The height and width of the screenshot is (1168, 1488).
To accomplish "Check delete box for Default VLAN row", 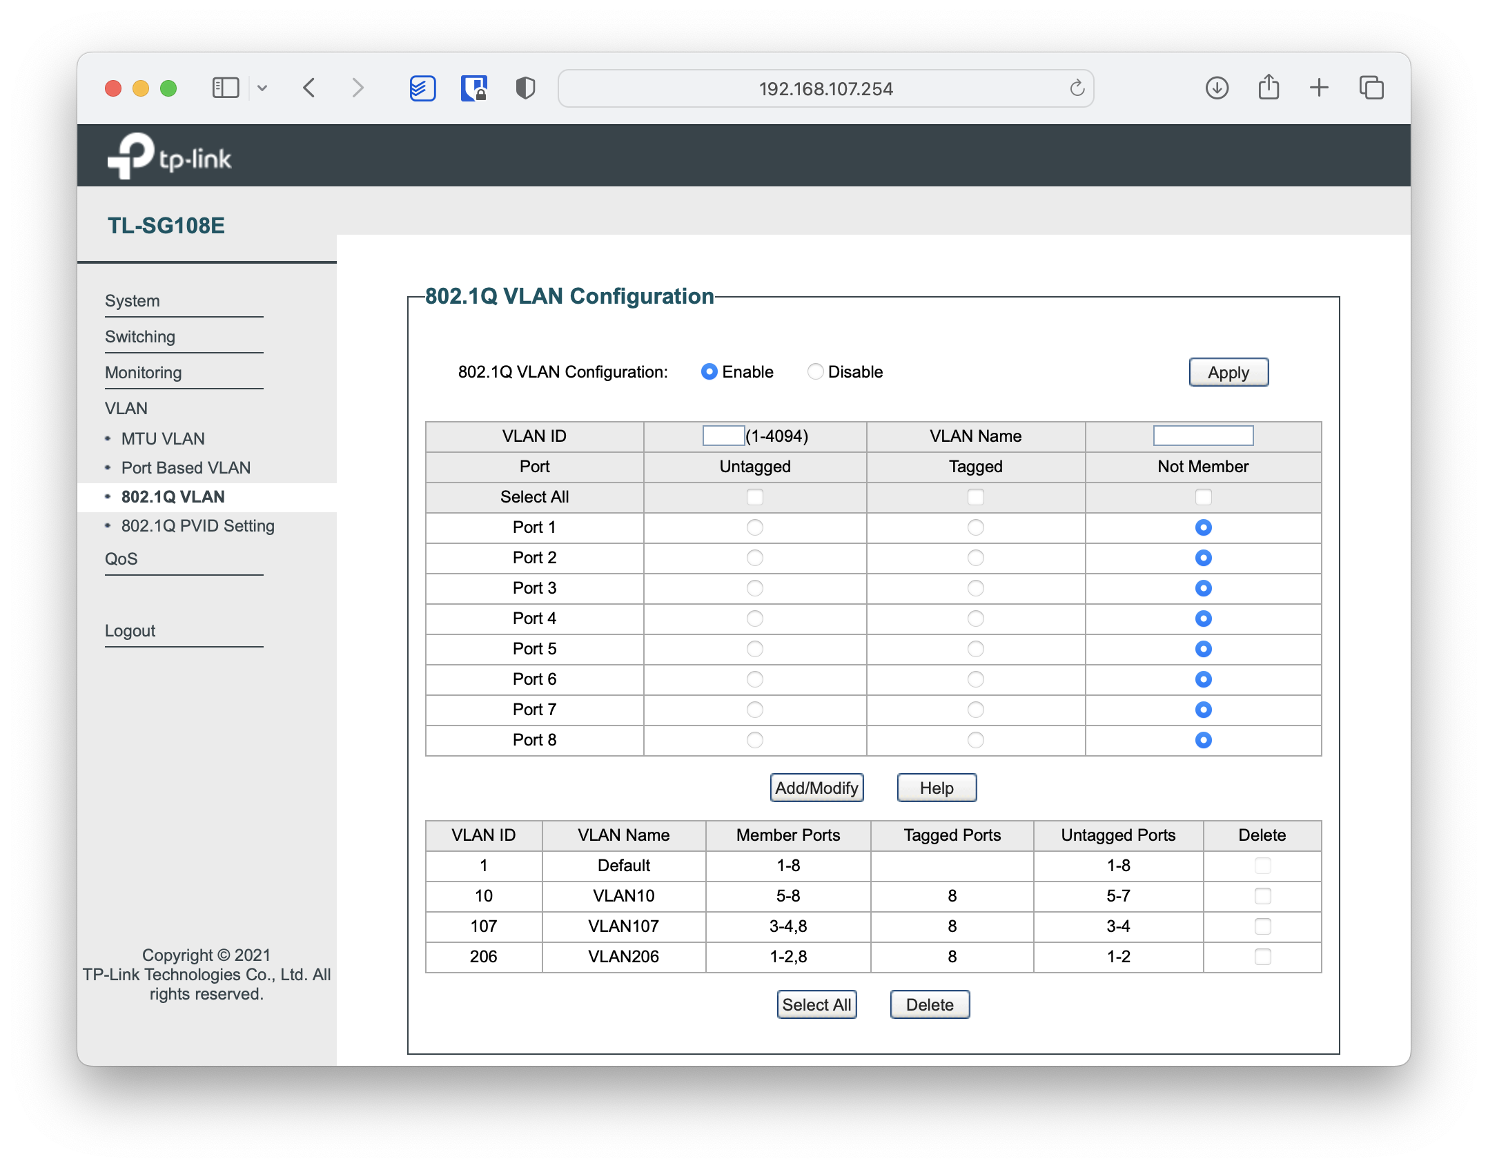I will [x=1262, y=866].
